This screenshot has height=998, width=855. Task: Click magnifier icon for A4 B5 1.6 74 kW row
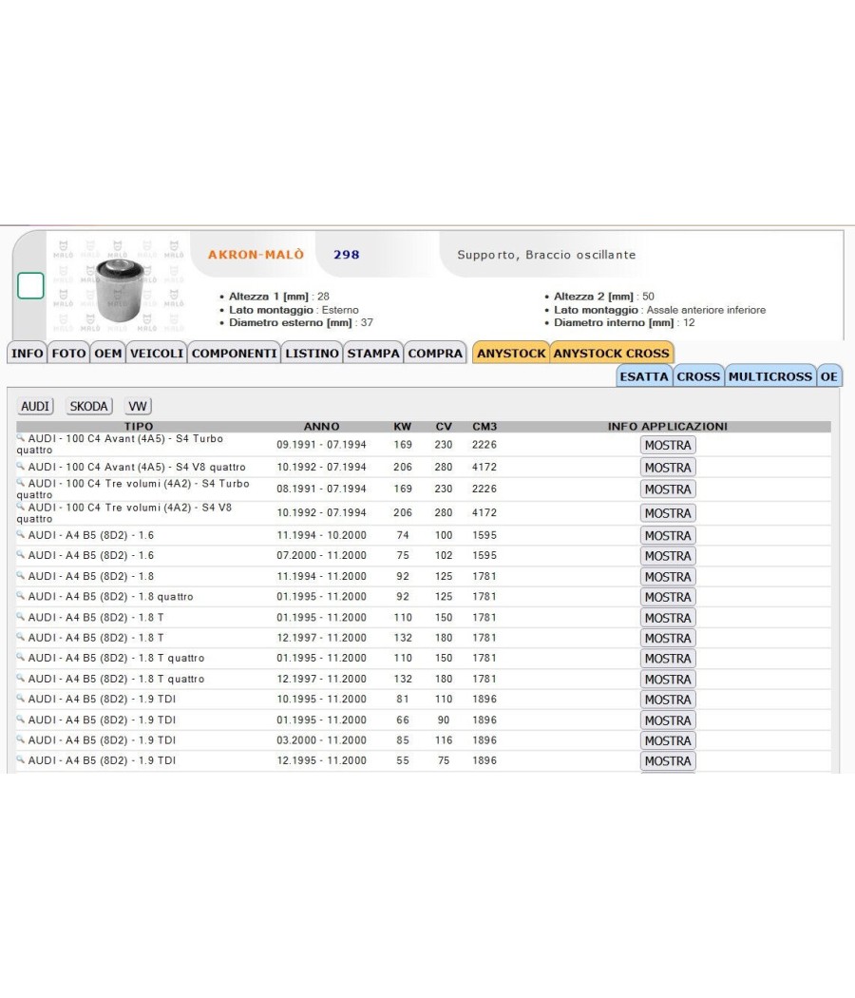point(21,534)
